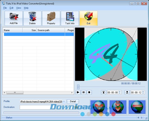Click the Progress column header
Screen dimensions: 149x121
coord(69,30)
